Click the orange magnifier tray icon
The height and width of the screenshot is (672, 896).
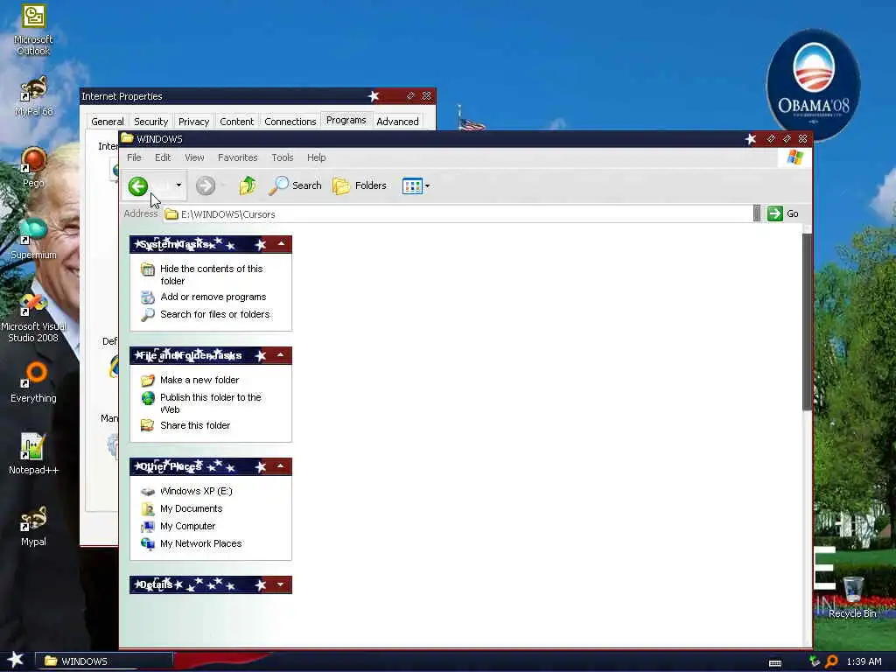(831, 661)
